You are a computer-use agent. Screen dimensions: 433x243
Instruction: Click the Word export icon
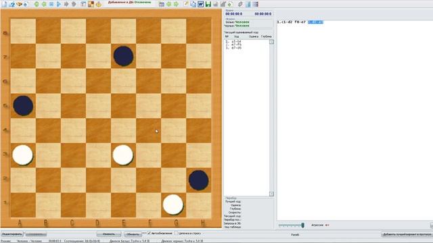[201, 4]
